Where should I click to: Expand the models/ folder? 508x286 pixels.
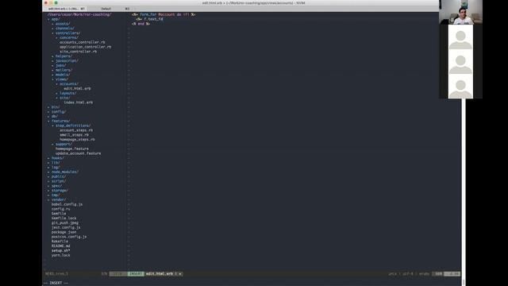(x=62, y=75)
